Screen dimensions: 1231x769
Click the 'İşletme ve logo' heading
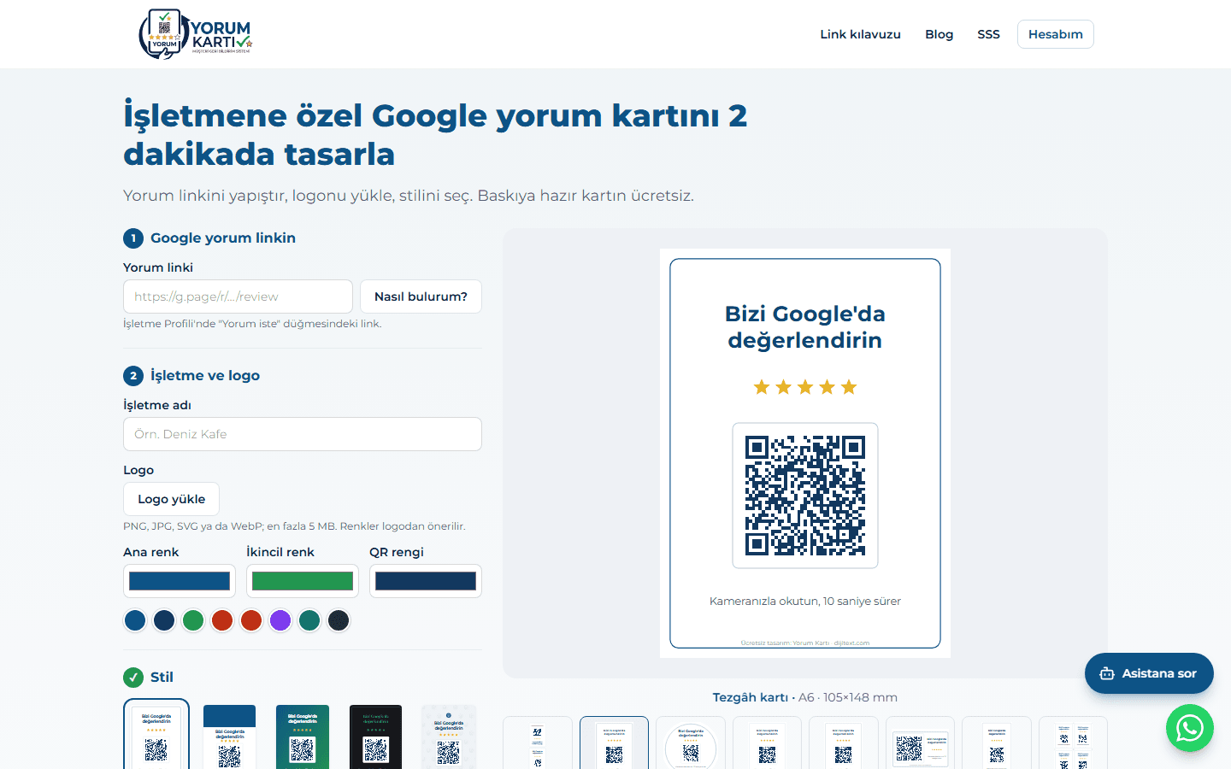[x=205, y=375]
